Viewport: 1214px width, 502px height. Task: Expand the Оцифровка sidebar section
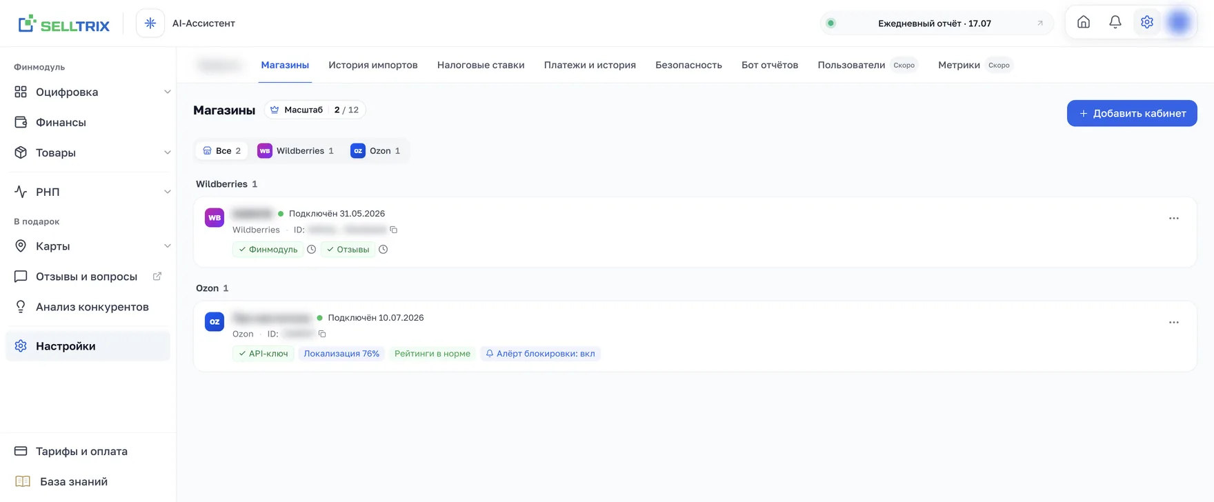click(x=167, y=92)
